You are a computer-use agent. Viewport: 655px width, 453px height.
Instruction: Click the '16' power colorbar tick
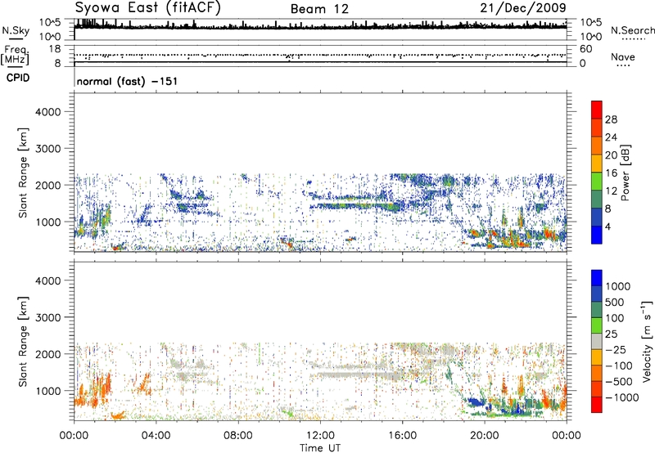[611, 173]
